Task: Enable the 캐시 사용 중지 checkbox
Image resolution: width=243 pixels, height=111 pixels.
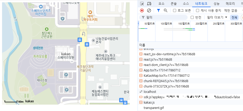Action: (198, 10)
